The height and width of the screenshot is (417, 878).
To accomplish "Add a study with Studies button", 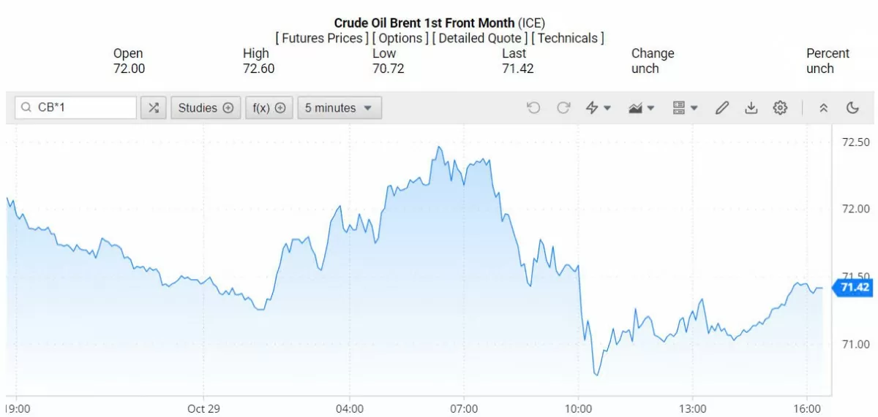I will click(206, 108).
